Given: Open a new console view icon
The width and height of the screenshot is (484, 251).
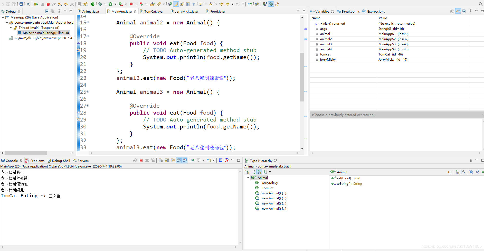Looking at the screenshot, I should (209, 160).
